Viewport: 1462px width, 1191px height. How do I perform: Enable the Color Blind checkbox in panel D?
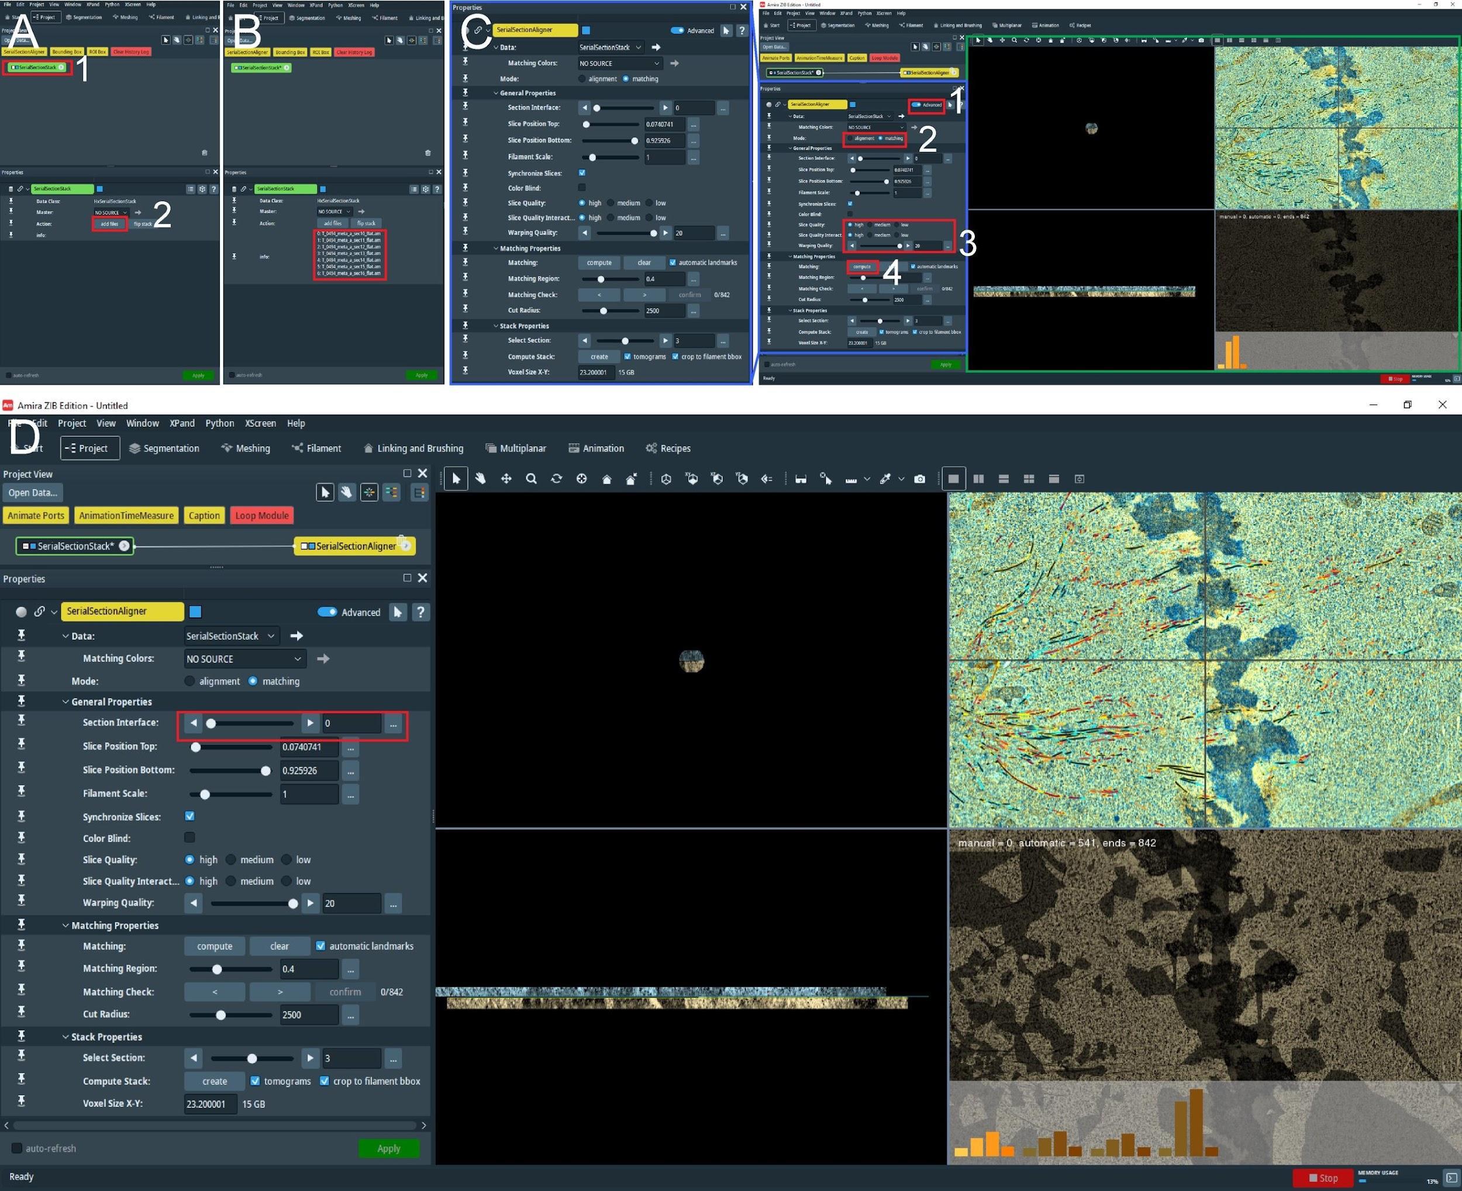(x=190, y=838)
